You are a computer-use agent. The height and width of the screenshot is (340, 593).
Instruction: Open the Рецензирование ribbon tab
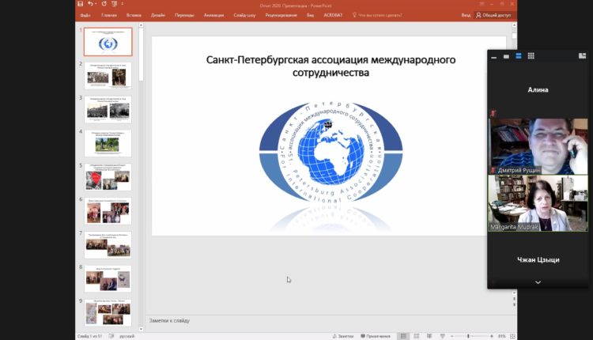281,15
